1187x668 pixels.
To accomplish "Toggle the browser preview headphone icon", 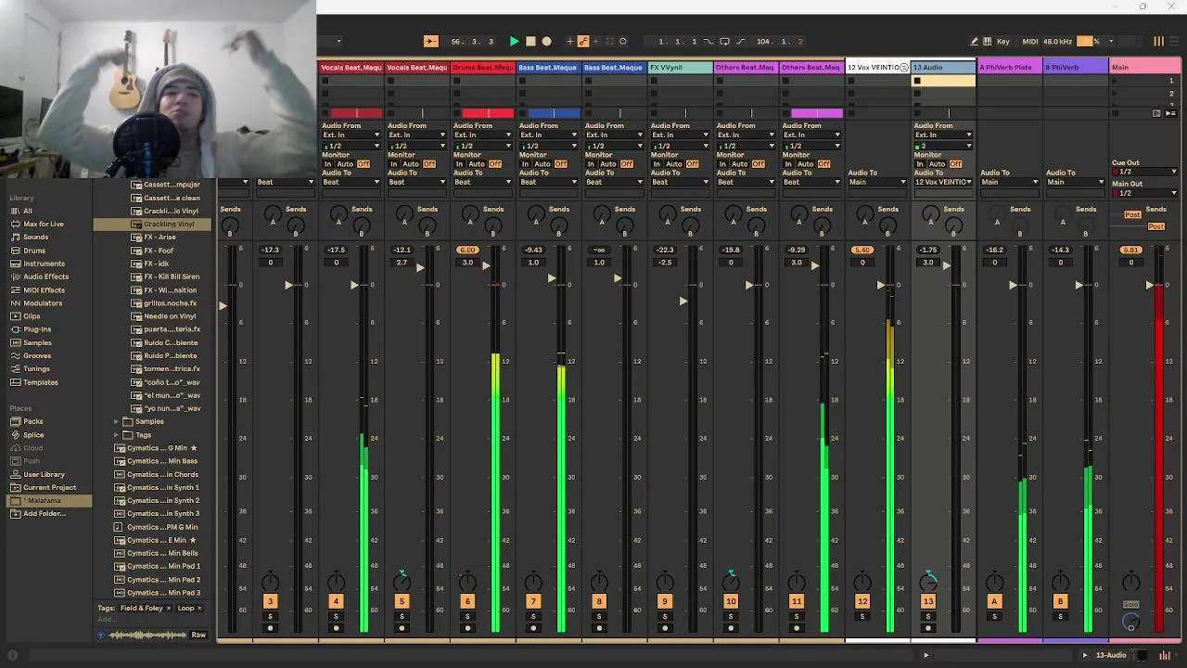I will (101, 635).
